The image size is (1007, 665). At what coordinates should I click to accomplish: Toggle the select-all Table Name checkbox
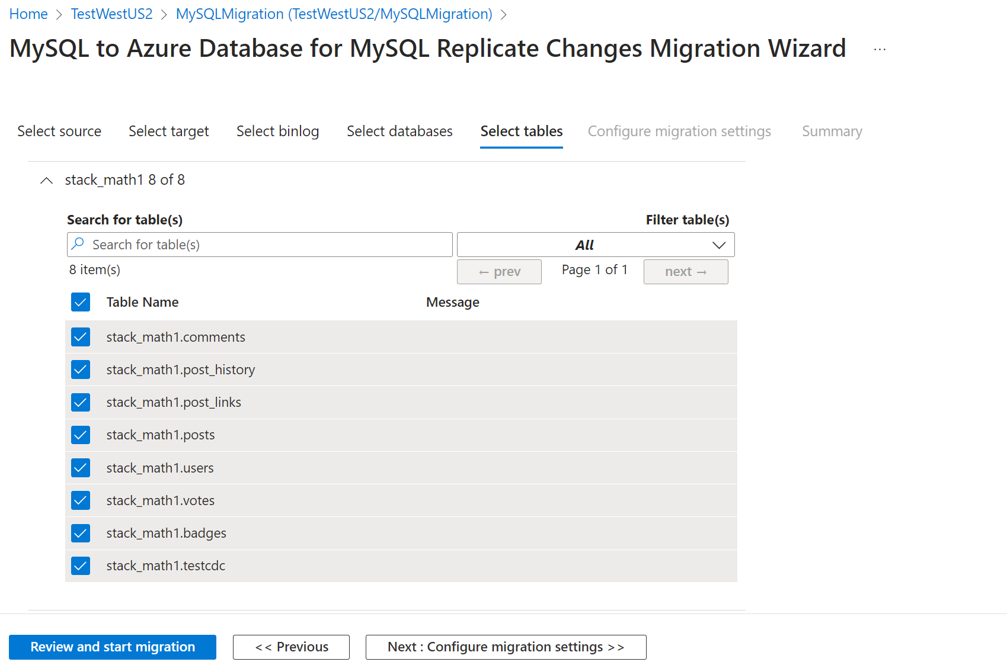pos(81,302)
